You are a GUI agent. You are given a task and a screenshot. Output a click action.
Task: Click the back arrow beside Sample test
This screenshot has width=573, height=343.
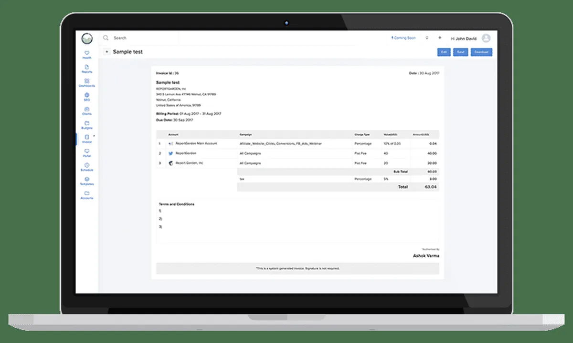[x=107, y=52]
